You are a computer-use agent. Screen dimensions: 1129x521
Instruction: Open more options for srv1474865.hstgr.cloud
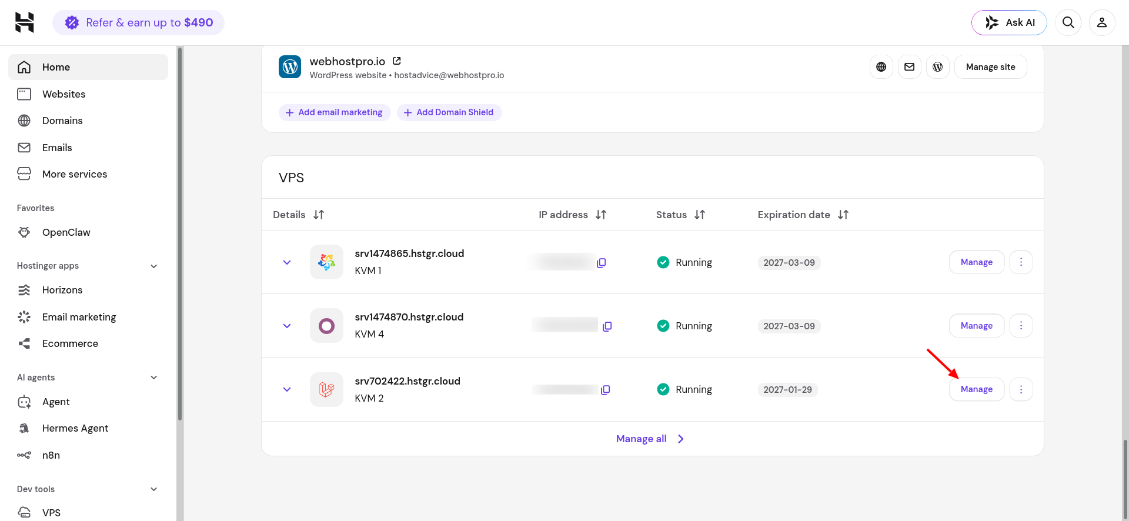[x=1021, y=262]
